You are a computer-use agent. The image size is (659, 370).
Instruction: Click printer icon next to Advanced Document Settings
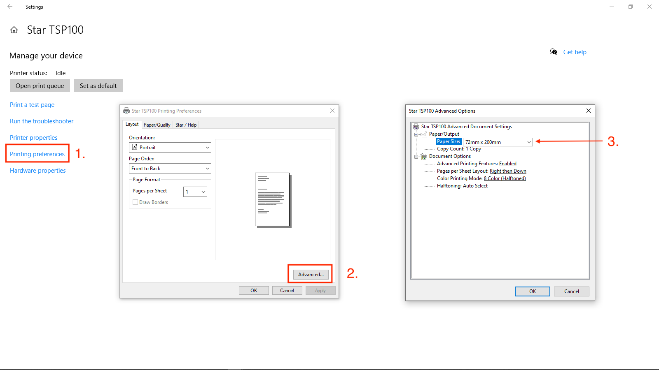point(416,127)
